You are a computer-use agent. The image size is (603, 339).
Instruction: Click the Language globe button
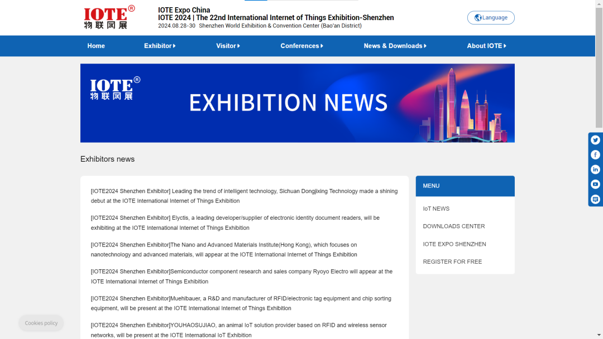click(491, 18)
